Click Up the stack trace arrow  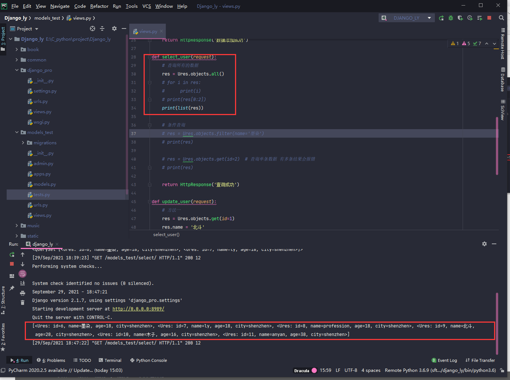(23, 255)
